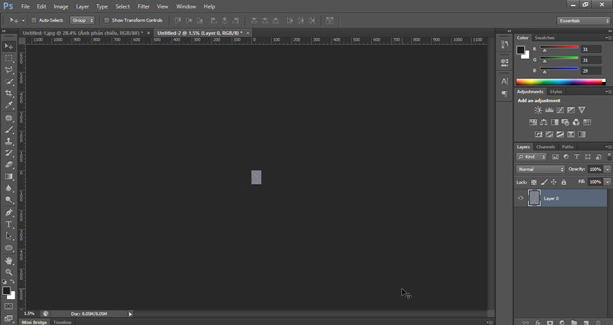613x325 pixels.
Task: Activate the Pen tool
Action: coord(8,213)
